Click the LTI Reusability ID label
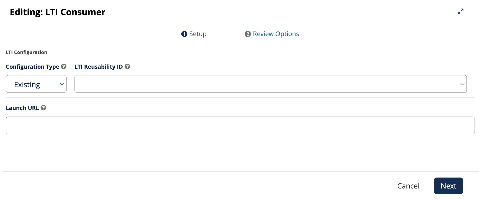Image resolution: width=481 pixels, height=200 pixels. pos(99,67)
